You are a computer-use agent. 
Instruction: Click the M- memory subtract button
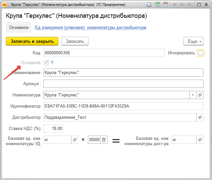[190, 5]
